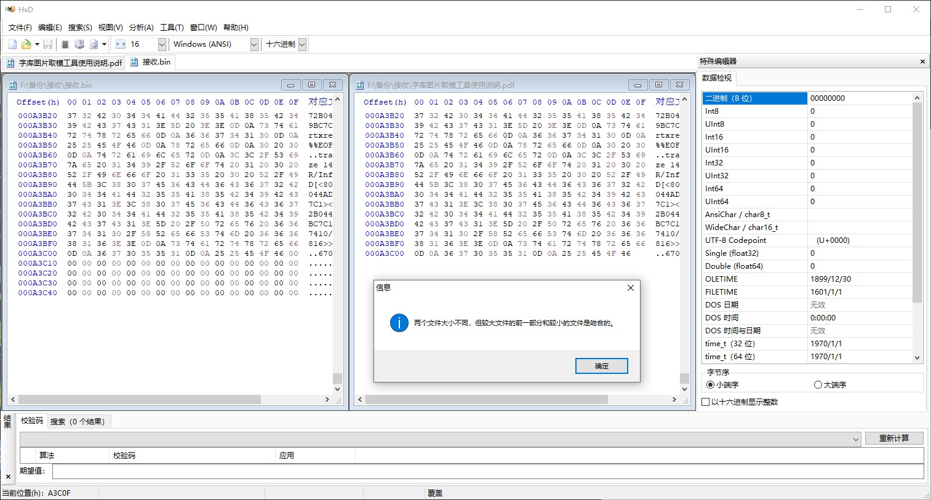Close the 特殊编辑器 panel
The width and height of the screenshot is (931, 500).
(922, 62)
